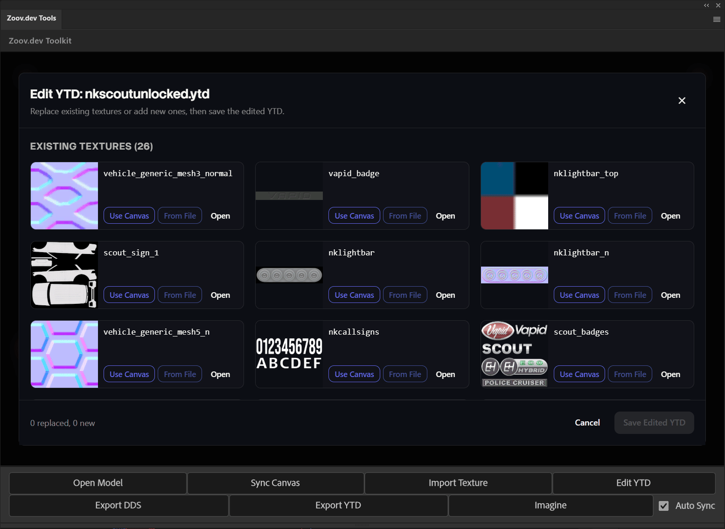
Task: Select the nklightbar texture thumbnail
Action: tap(289, 275)
